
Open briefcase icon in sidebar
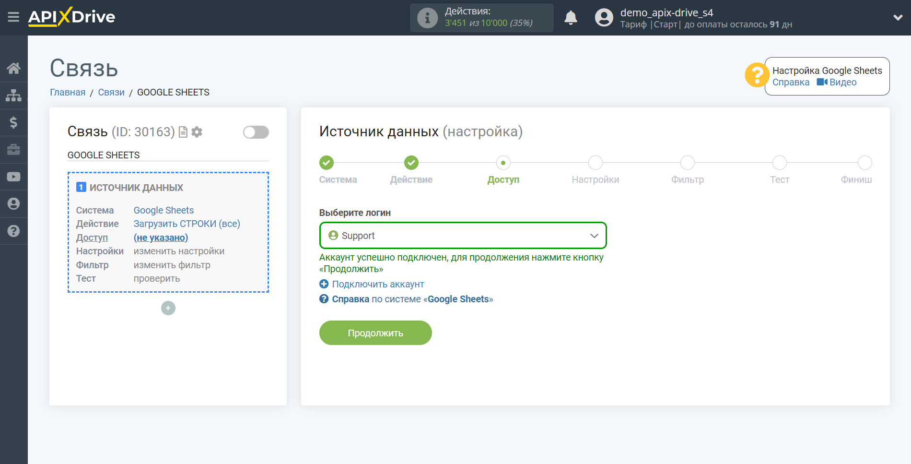click(x=13, y=150)
